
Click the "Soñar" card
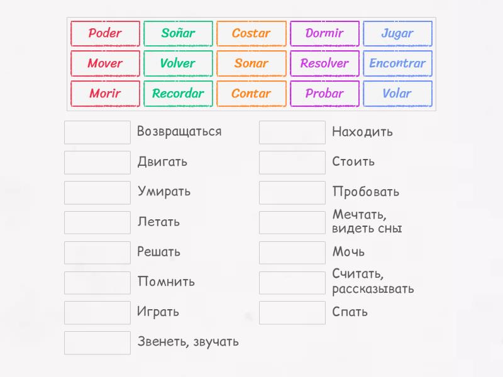pos(178,34)
